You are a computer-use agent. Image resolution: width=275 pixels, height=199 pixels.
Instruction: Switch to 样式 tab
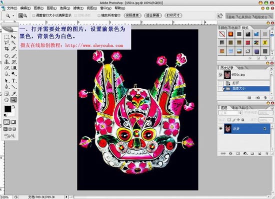pyautogui.click(x=245, y=28)
